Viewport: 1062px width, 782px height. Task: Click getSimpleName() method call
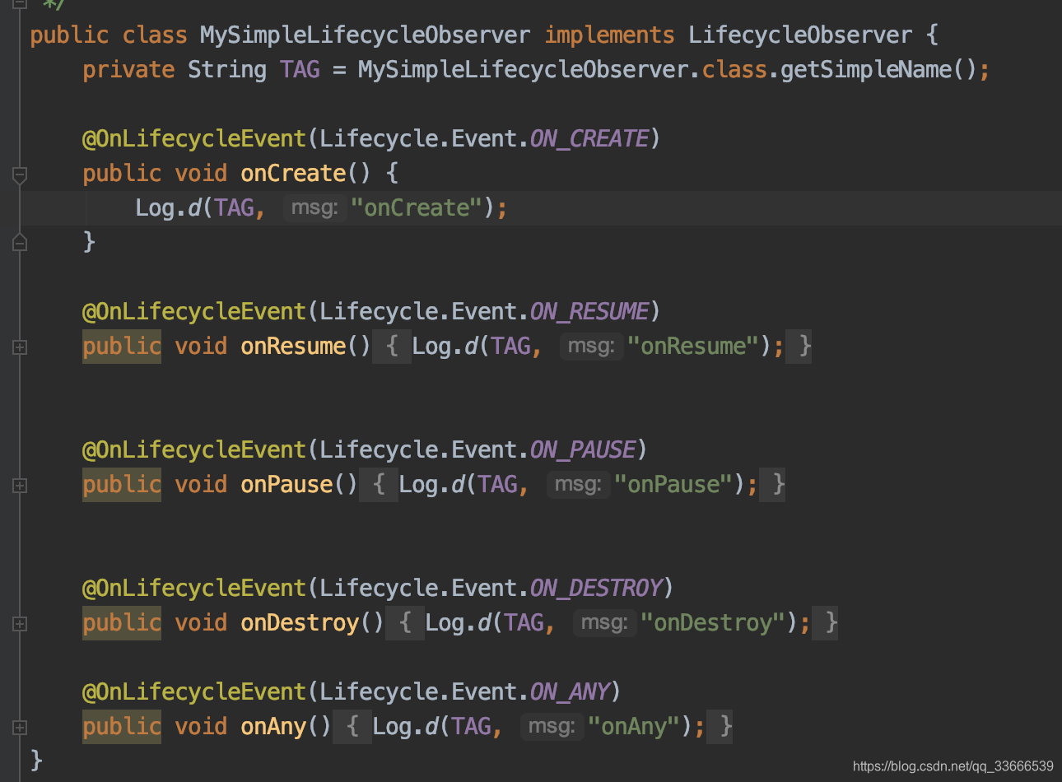point(878,70)
